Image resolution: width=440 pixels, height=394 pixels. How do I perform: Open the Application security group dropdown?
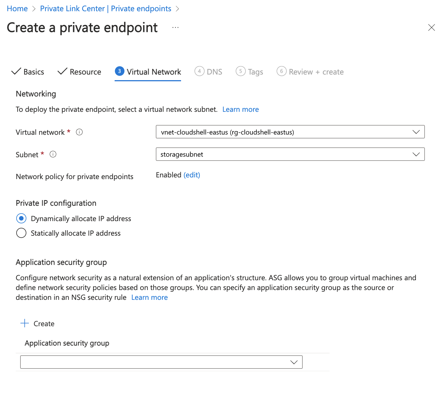(161, 362)
